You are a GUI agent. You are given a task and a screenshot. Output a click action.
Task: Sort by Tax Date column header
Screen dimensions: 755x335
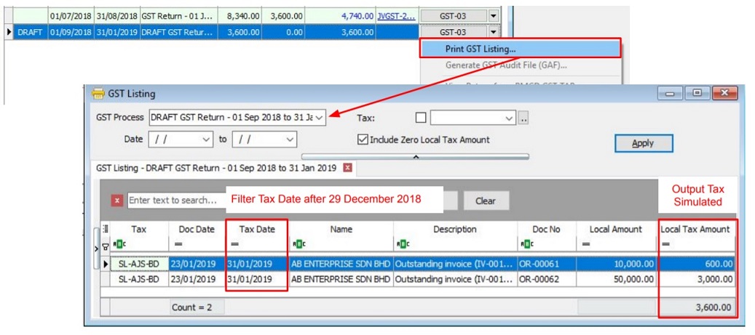pyautogui.click(x=257, y=230)
